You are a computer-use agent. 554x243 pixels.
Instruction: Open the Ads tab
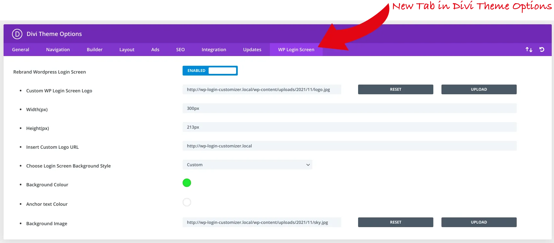click(x=155, y=50)
